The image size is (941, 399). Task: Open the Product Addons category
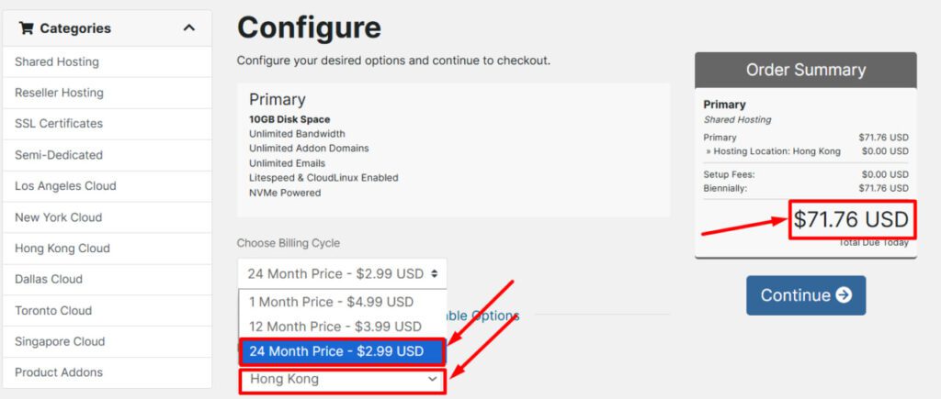(59, 372)
